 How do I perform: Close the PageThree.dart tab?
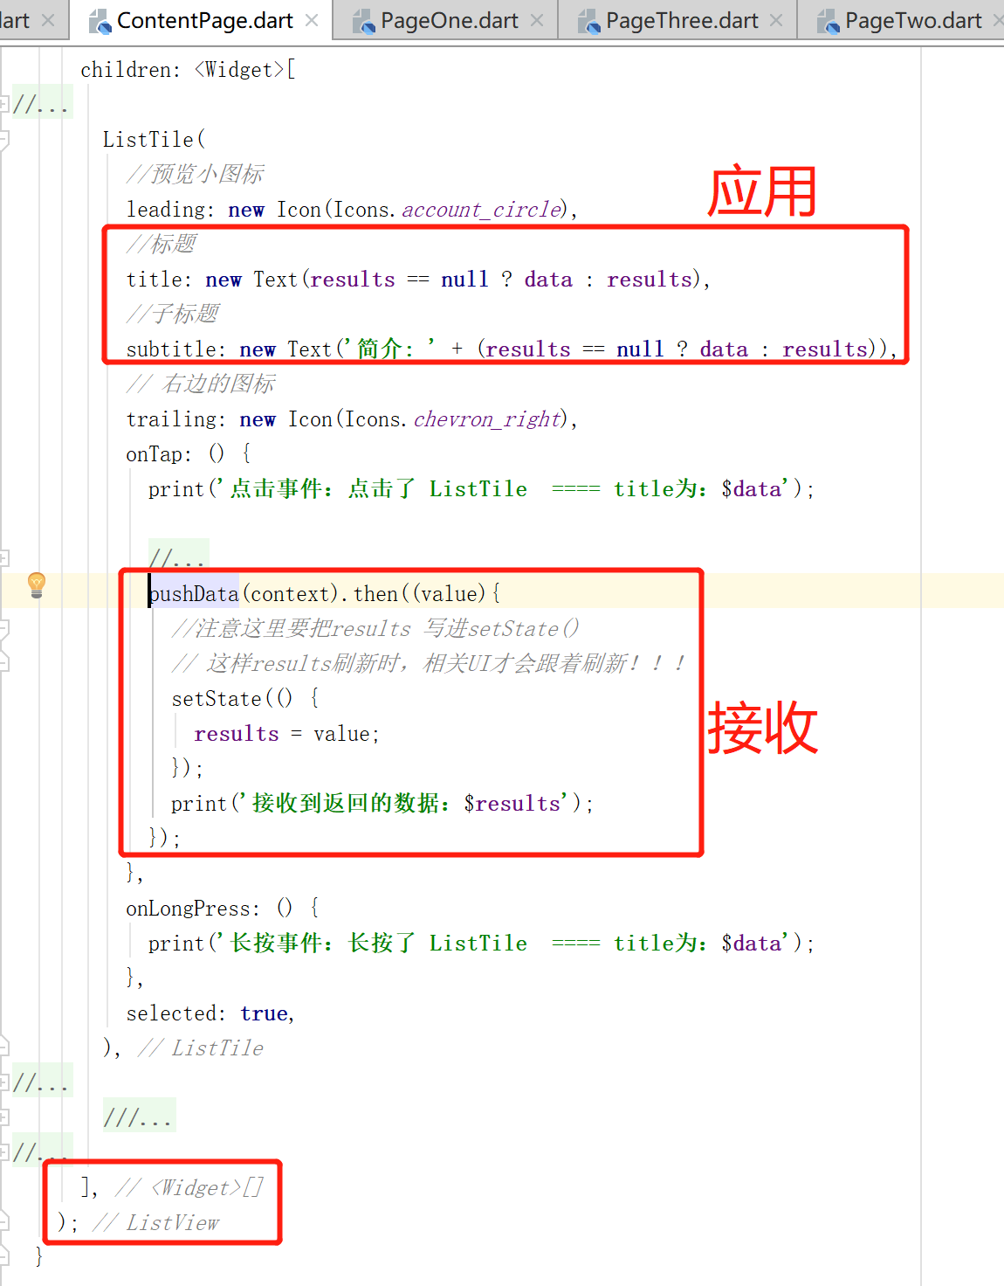tap(776, 20)
